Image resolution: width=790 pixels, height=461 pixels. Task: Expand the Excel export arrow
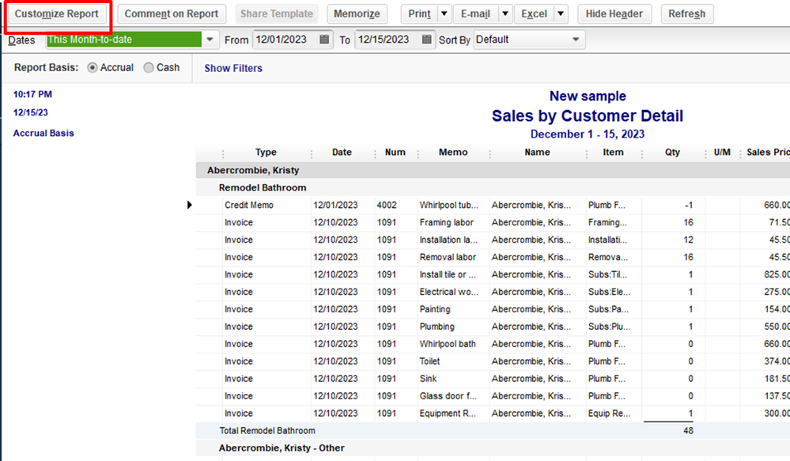point(560,14)
